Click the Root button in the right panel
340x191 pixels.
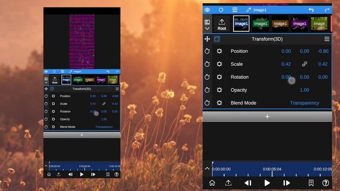222,24
